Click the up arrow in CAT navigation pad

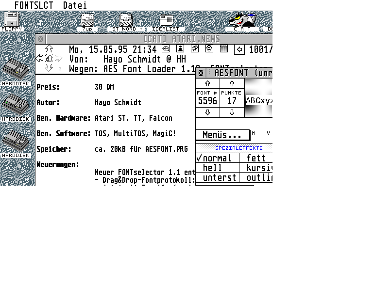(x=49, y=49)
